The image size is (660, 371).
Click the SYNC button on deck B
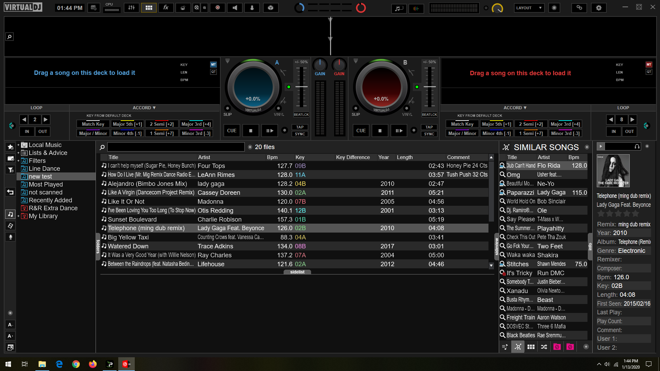429,134
